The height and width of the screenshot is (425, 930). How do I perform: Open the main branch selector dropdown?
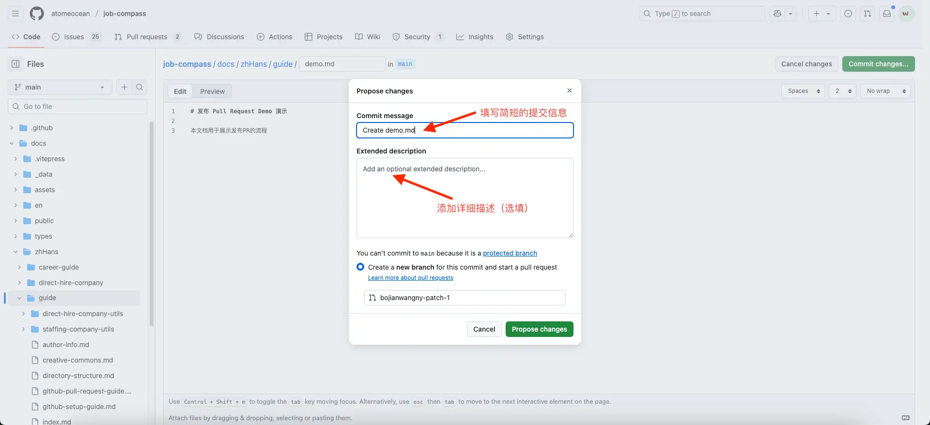[60, 87]
